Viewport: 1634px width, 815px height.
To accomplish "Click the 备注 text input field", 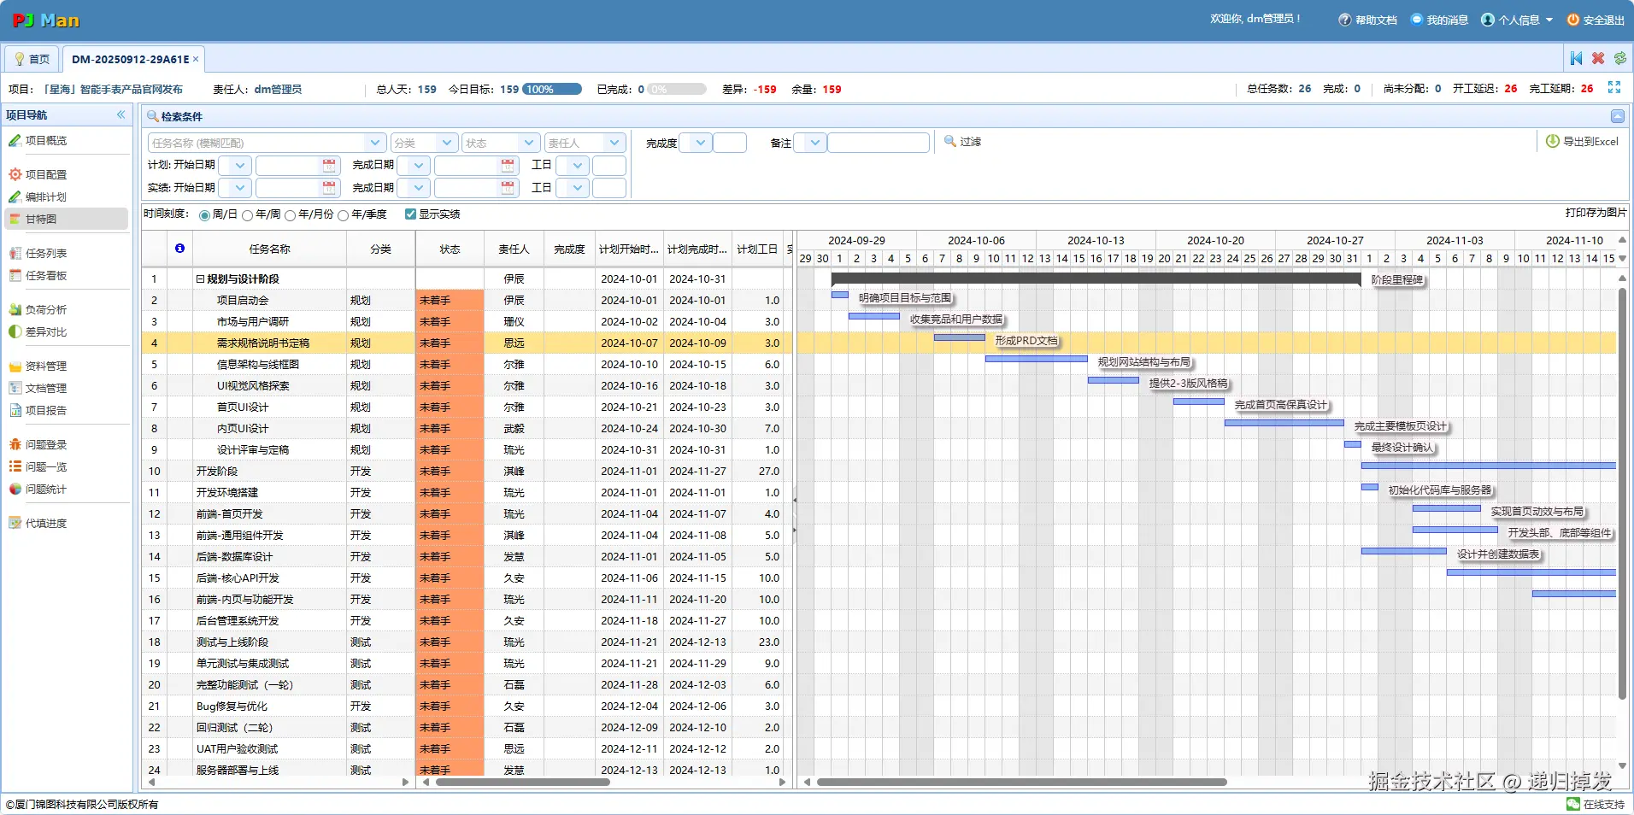I will click(x=878, y=143).
